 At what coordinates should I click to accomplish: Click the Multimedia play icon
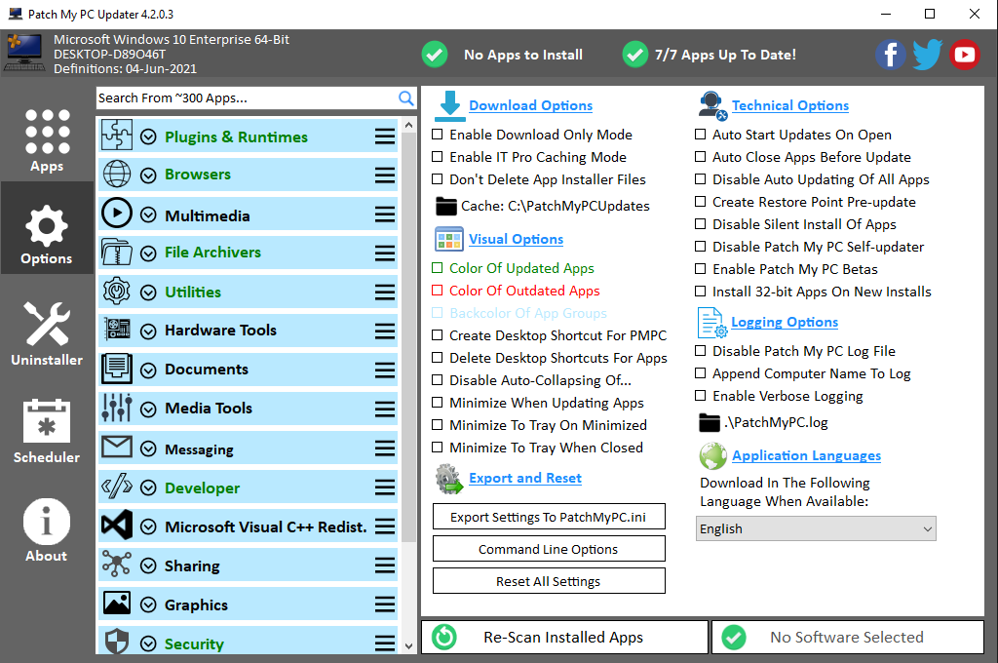coord(117,214)
